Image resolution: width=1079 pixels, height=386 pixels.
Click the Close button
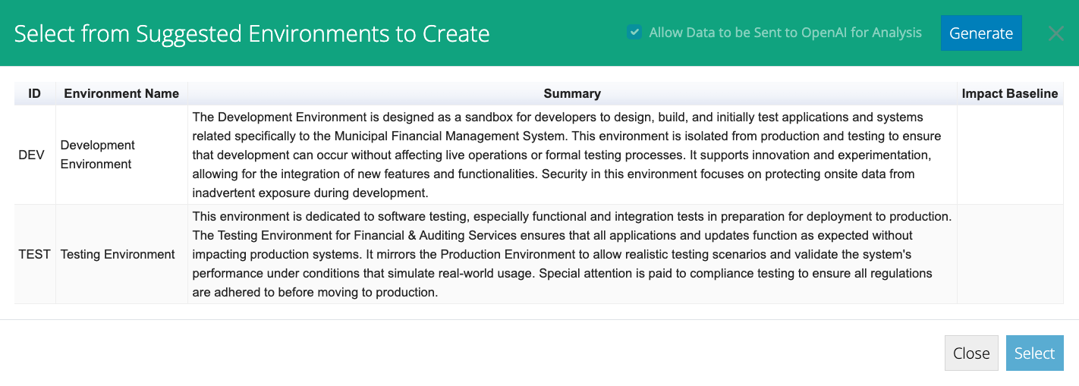pos(971,353)
